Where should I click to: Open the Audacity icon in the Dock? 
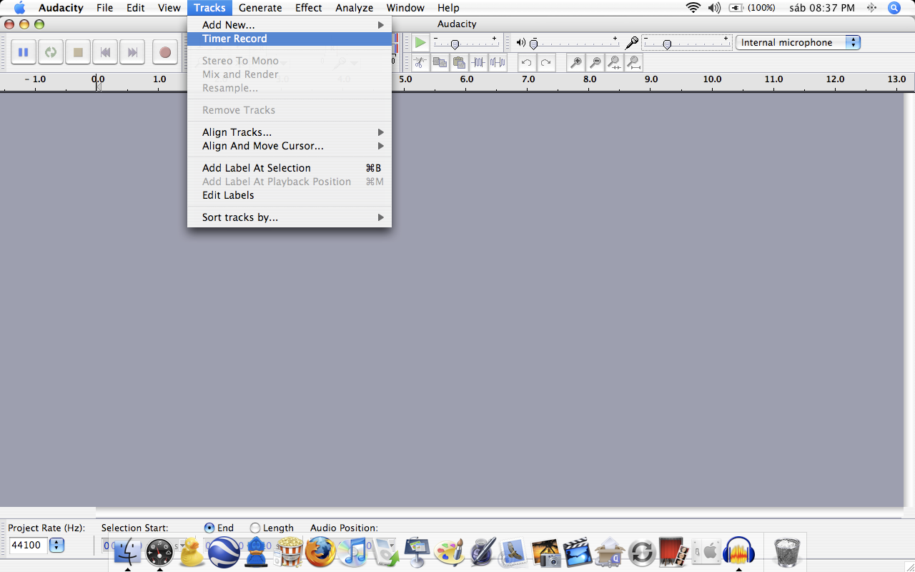pos(739,551)
